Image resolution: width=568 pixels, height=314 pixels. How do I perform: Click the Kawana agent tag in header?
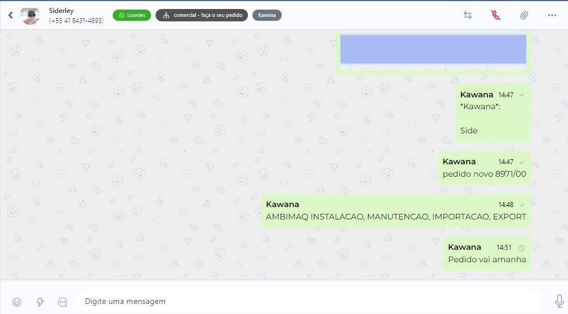(x=267, y=15)
